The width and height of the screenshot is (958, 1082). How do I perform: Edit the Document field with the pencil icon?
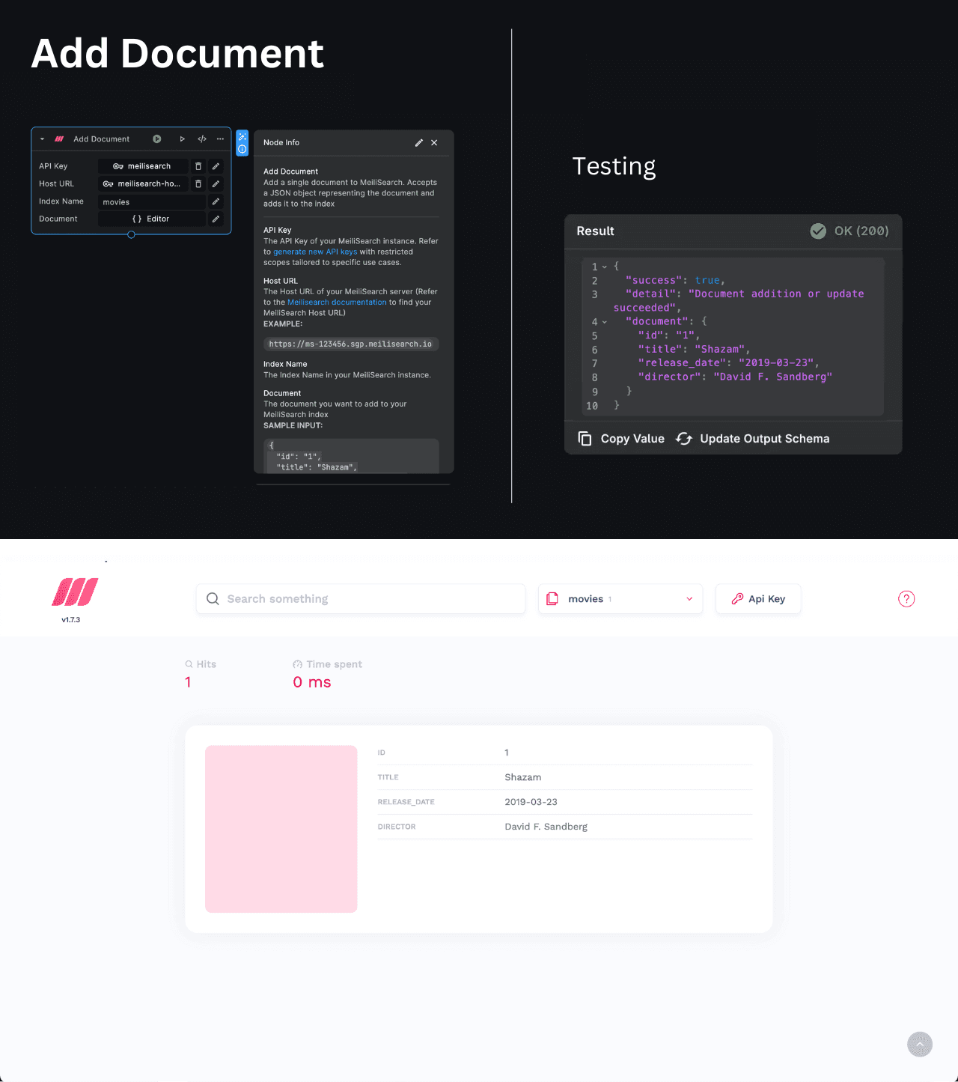pos(216,219)
